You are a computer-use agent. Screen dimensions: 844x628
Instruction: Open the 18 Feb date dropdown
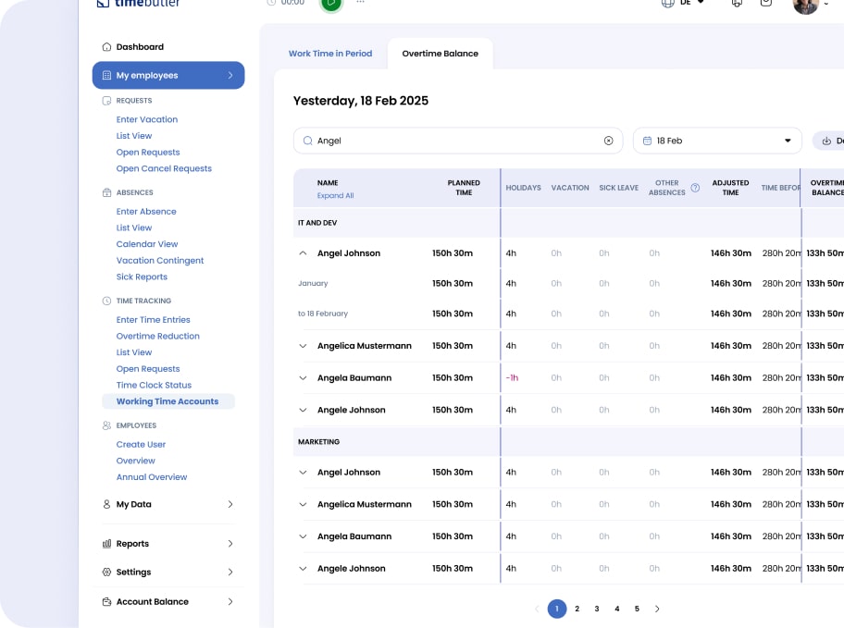[717, 141]
